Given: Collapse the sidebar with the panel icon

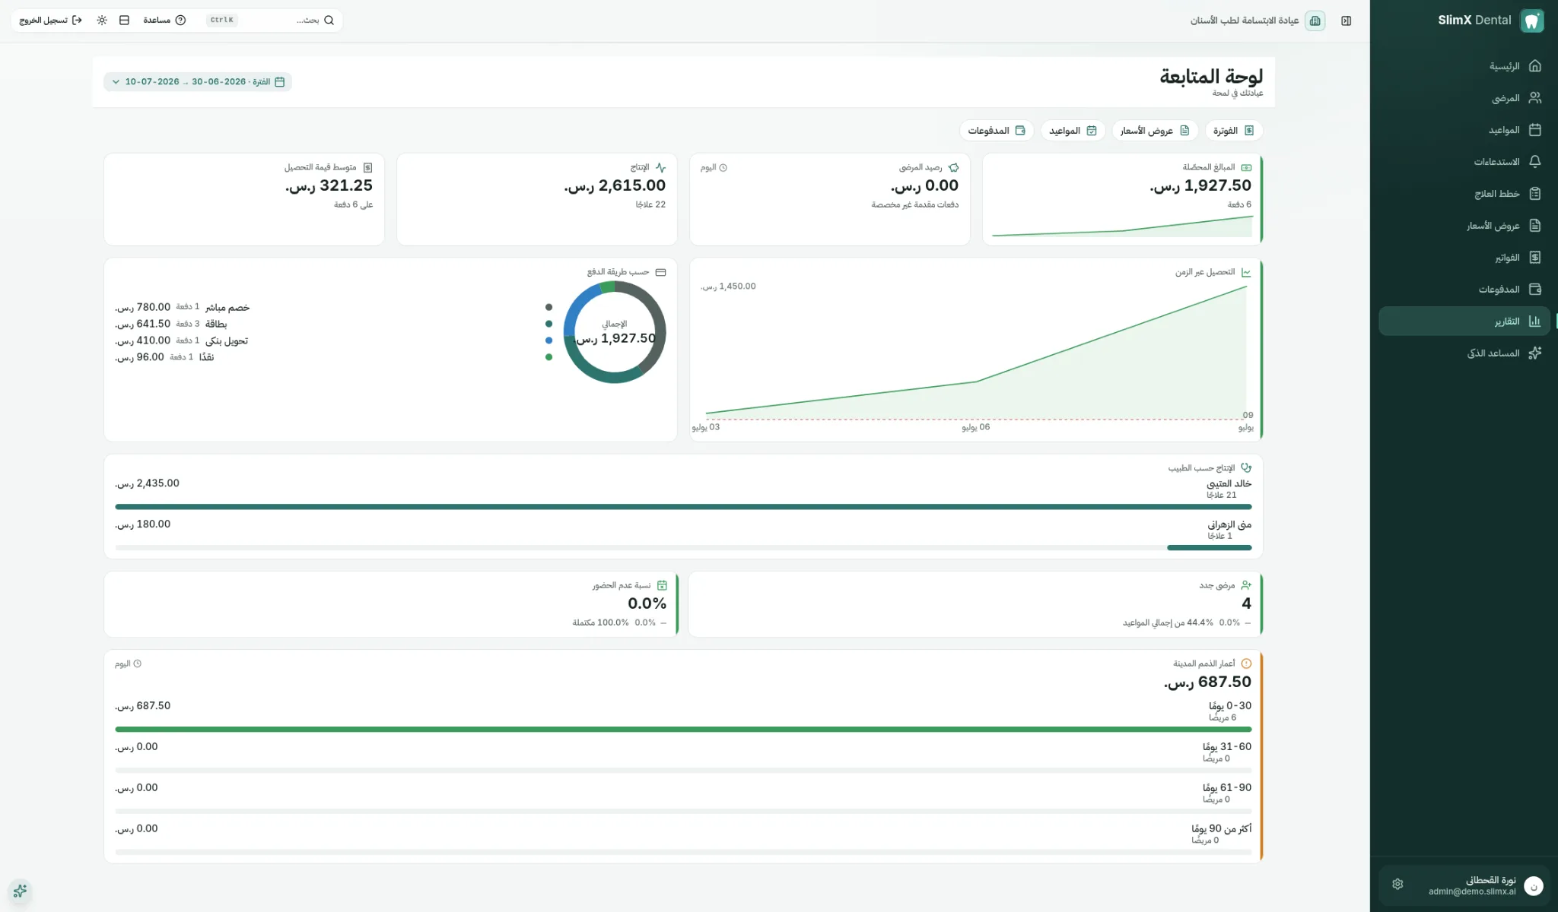Looking at the screenshot, I should [1347, 21].
